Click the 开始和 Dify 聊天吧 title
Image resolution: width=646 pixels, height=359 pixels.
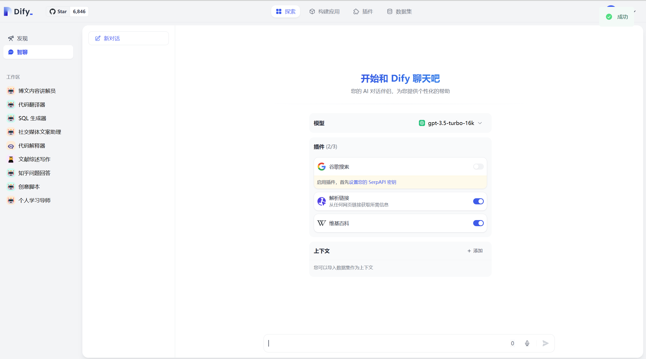pos(400,79)
